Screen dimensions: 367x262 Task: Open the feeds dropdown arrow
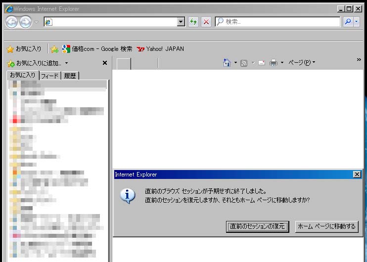tap(253, 63)
